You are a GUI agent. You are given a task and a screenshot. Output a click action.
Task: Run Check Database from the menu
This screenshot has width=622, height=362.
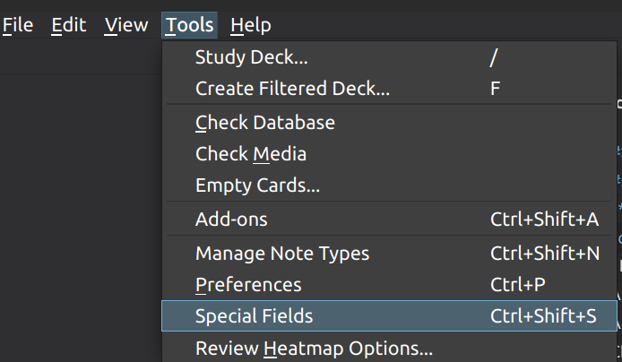pos(264,123)
